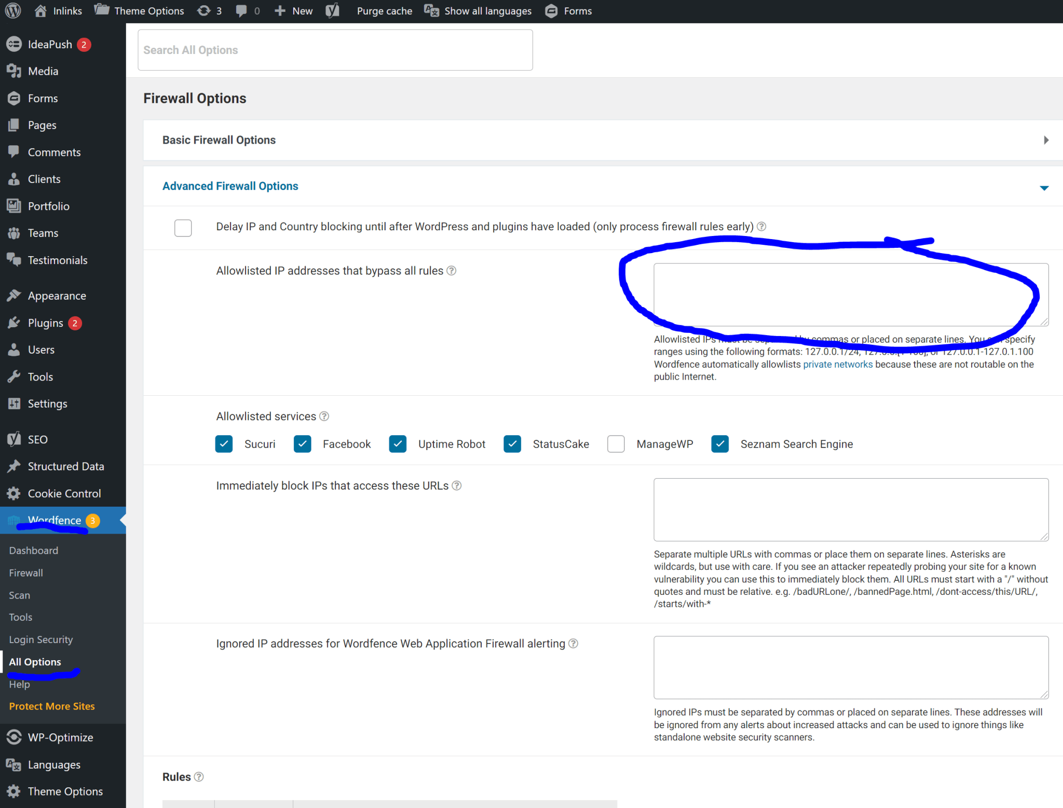Click the Cookie Control gear icon
This screenshot has width=1063, height=808.
tap(14, 493)
